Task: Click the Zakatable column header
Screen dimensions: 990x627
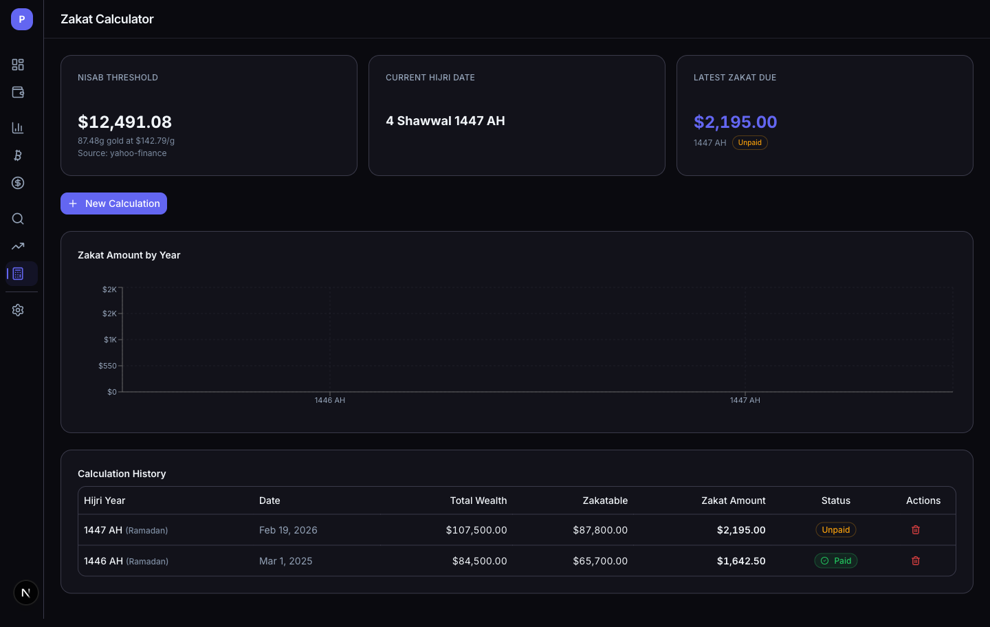Action: coord(605,500)
